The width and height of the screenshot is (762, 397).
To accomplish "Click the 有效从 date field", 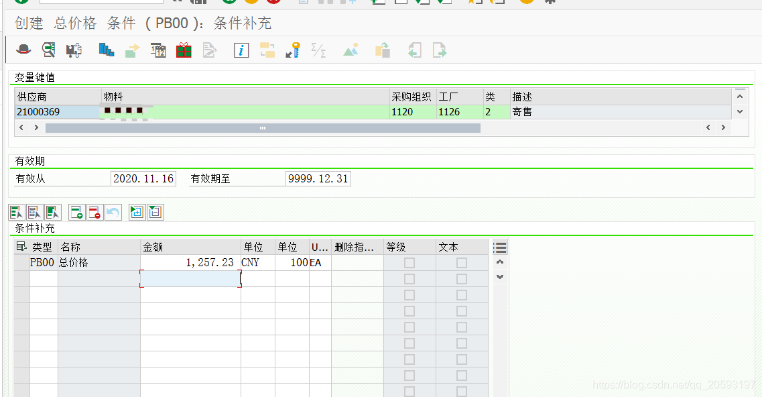I will pyautogui.click(x=143, y=178).
